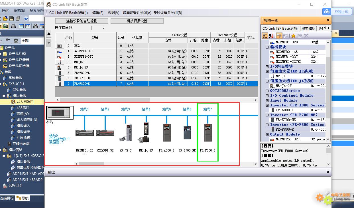Collapse 模块参数 tree node
Image resolution: width=354 pixels, height=208 pixels.
4,96
